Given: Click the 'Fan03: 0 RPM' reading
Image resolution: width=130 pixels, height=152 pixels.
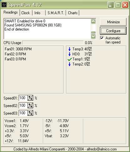Looking at the screenshot, I should [15, 59].
